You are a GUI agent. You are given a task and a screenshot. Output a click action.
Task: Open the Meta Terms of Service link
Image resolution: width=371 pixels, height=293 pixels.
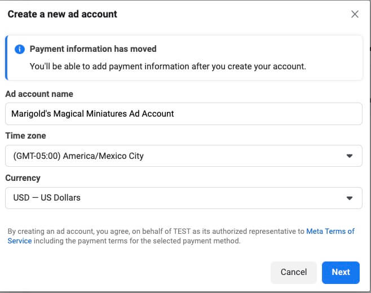click(x=330, y=231)
